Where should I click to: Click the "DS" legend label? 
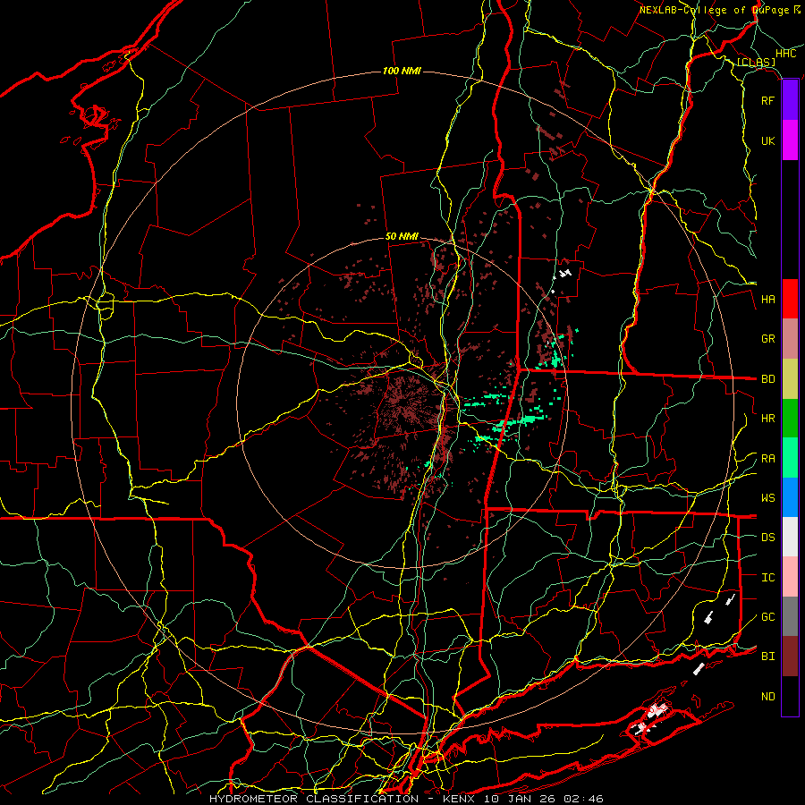click(x=768, y=538)
